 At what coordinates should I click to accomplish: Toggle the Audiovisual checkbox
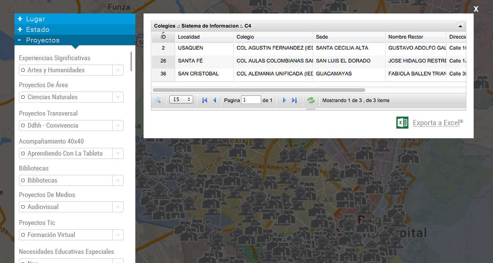pyautogui.click(x=23, y=207)
